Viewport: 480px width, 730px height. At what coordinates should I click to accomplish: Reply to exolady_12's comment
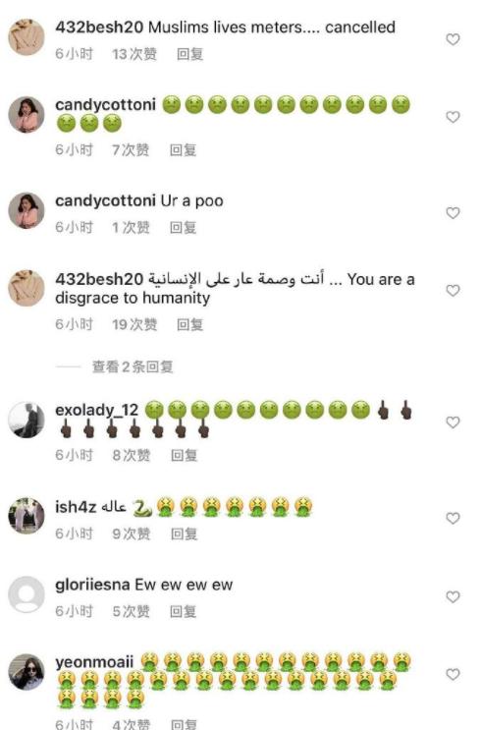pos(185,455)
